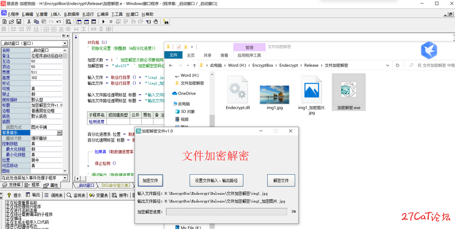
Task: Open the F.程序 menu
Action: click(x=14, y=14)
